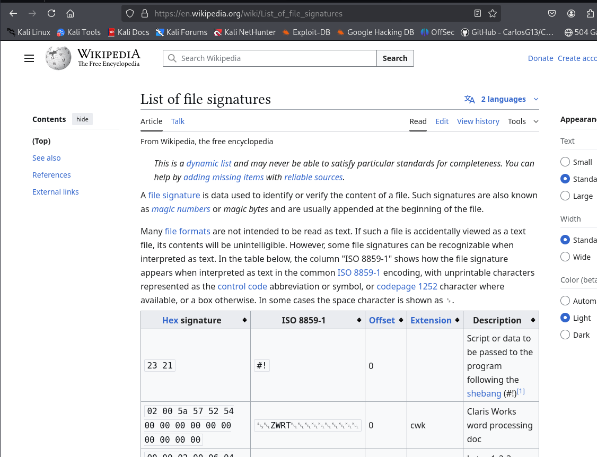Image resolution: width=597 pixels, height=457 pixels.
Task: Click the Wikipedia globe logo
Action: 58,58
